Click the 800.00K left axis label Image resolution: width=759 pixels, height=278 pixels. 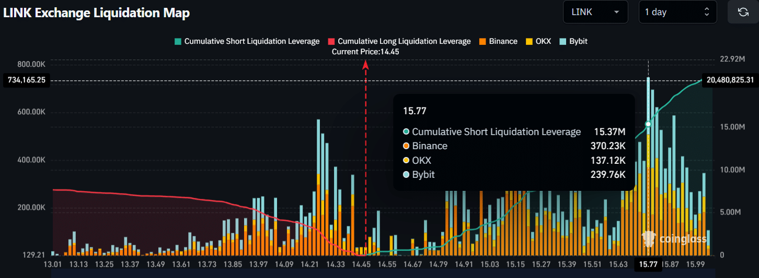31,64
